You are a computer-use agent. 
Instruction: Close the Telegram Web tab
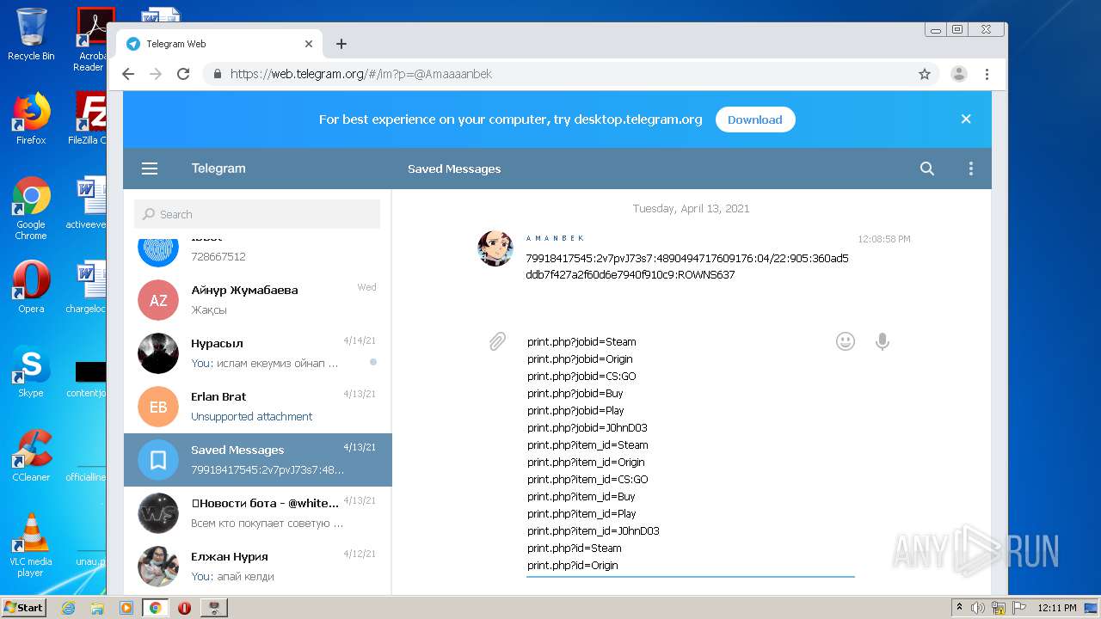[309, 44]
